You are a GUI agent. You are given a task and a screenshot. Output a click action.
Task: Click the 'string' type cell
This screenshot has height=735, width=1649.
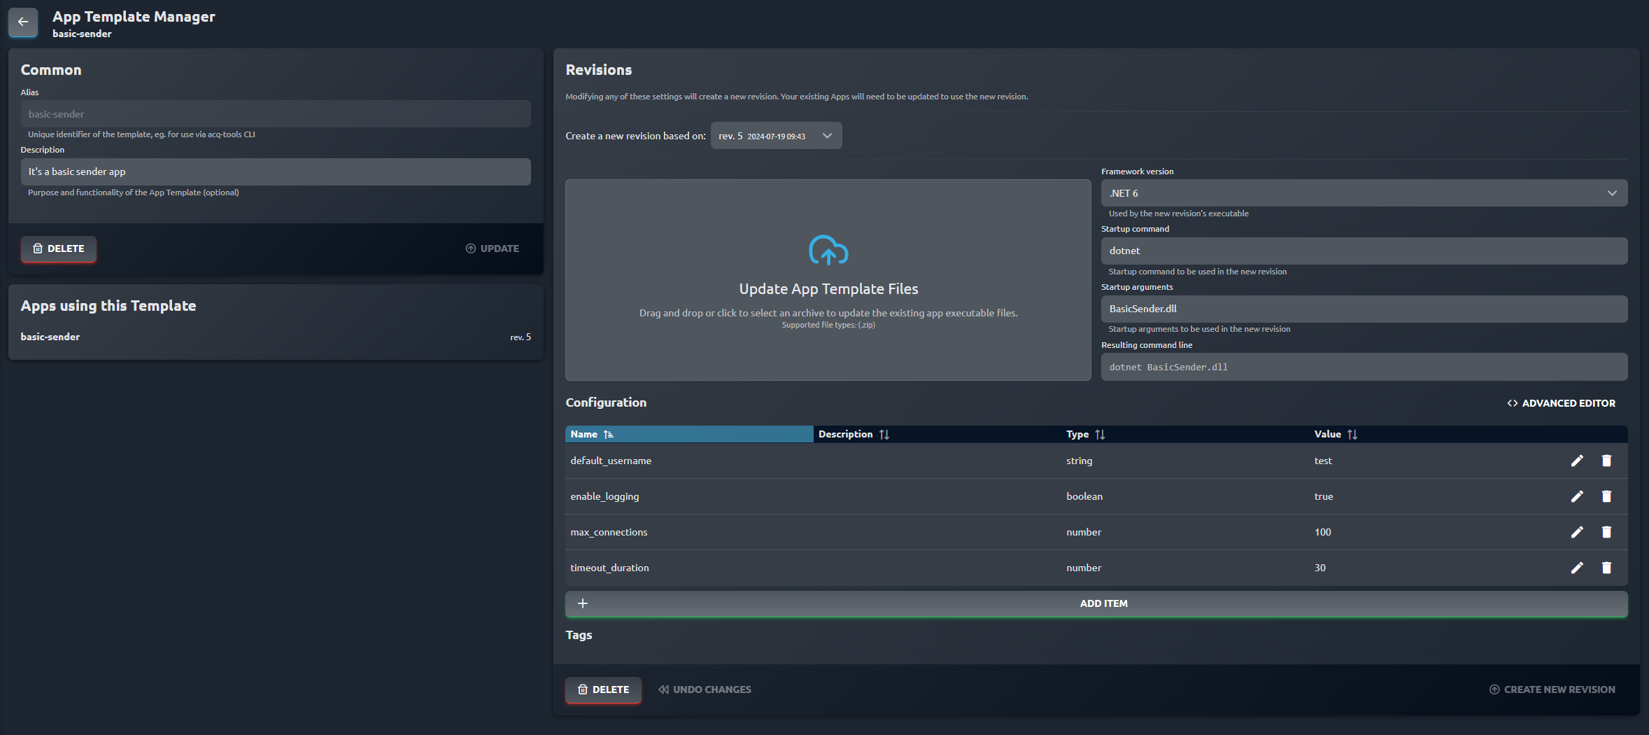[x=1079, y=461]
